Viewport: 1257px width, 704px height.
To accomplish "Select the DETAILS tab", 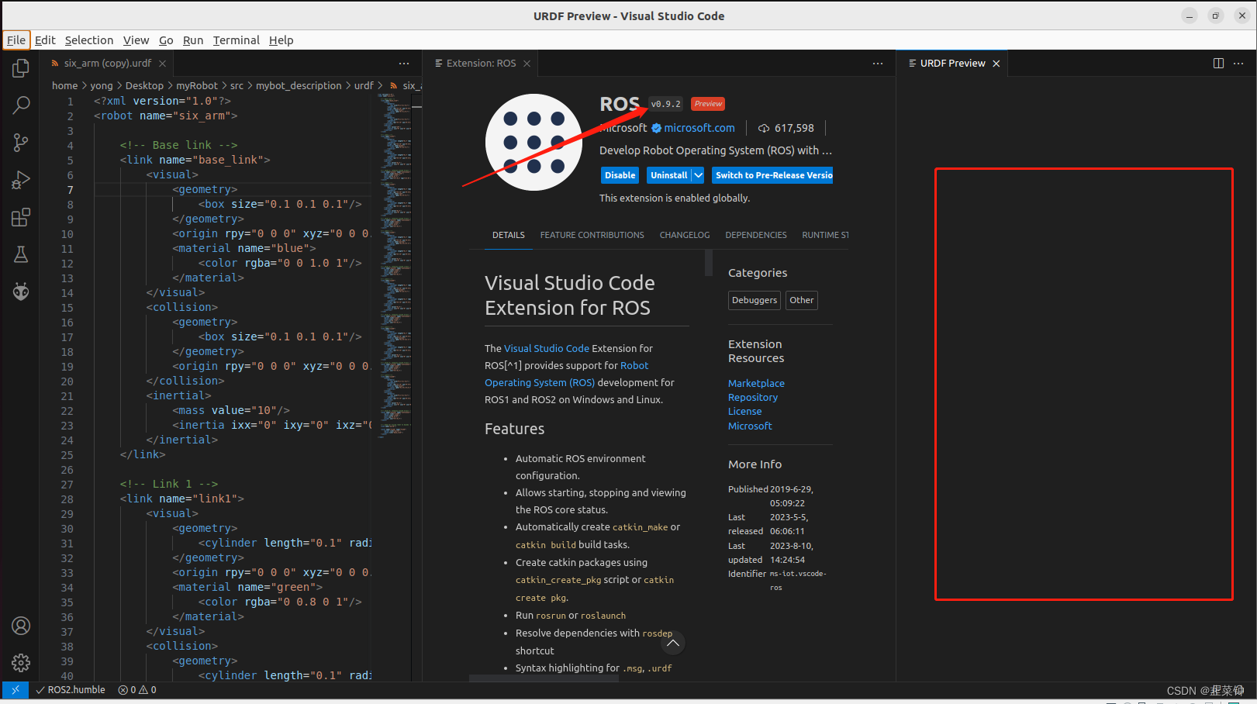I will [509, 235].
